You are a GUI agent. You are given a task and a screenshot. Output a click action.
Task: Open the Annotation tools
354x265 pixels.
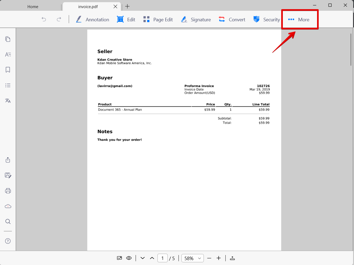[x=92, y=19]
